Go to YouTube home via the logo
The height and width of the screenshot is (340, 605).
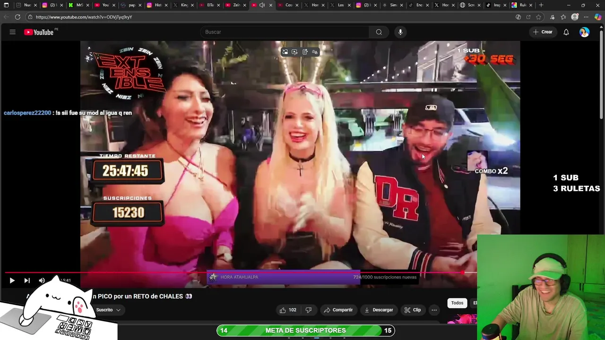[39, 32]
